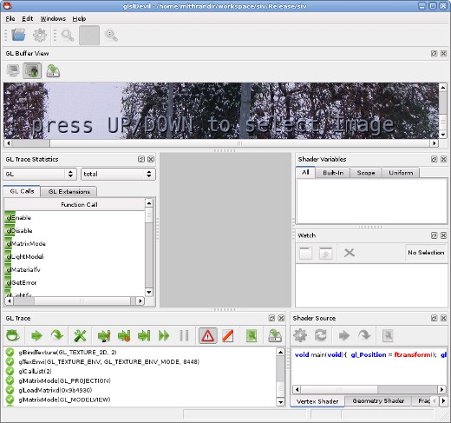Save GL trace with green arrow disk icon
The height and width of the screenshot is (423, 451).
coord(275,336)
